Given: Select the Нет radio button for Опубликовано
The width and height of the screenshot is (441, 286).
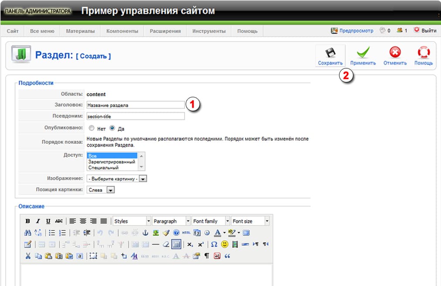Looking at the screenshot, I should 91,129.
